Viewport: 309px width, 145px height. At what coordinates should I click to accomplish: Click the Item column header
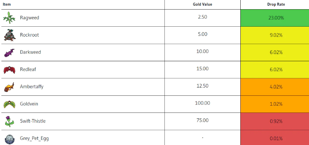(x=7, y=4)
